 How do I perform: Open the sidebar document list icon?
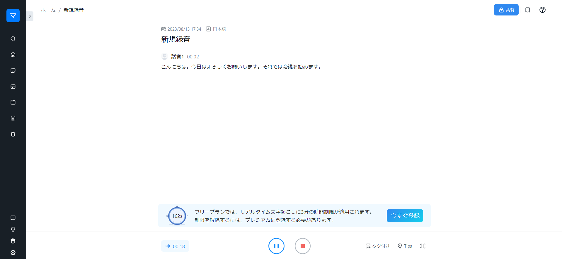pos(13,118)
